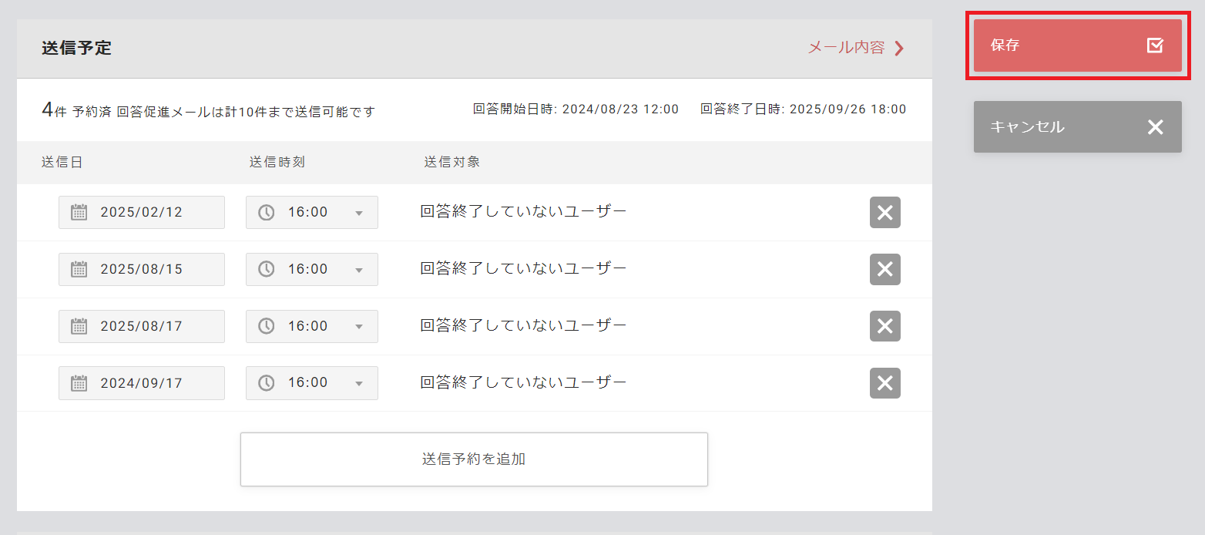Click the X icon inside the キャンセル button
The image size is (1205, 535).
[x=1155, y=126]
